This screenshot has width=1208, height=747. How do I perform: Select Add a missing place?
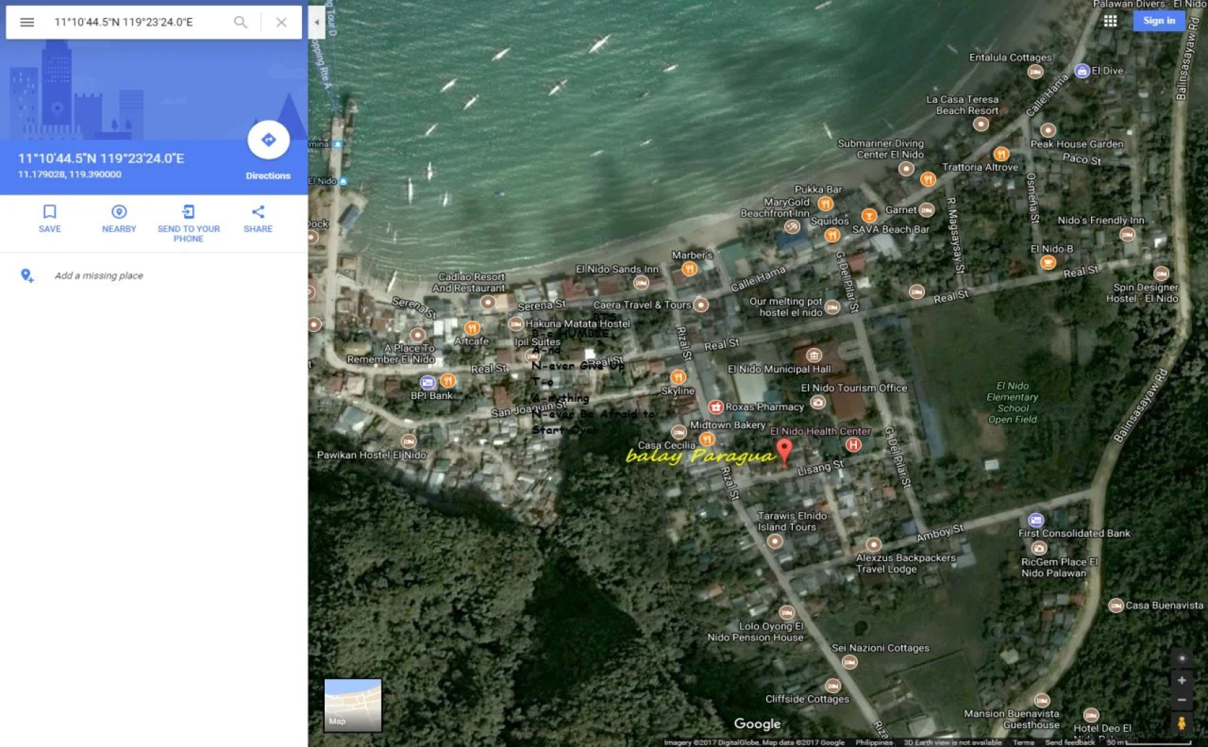[x=97, y=275]
